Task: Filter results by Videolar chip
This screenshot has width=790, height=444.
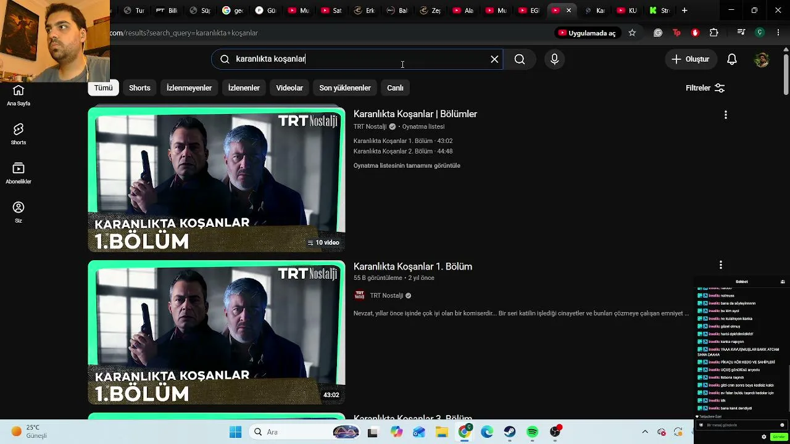Action: [x=289, y=88]
